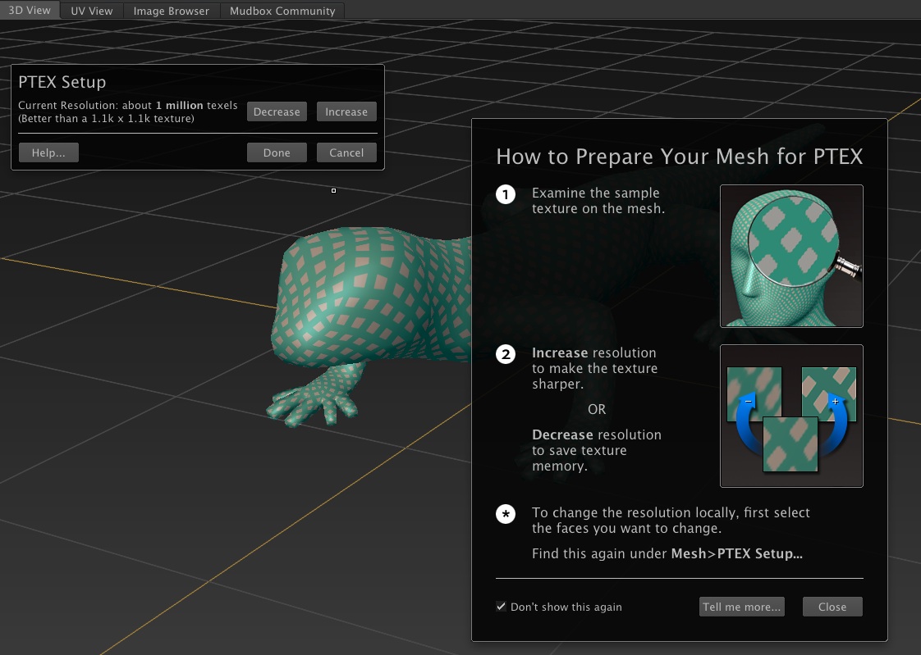Click '(Better than a 1.1k x 1.1k texture)' text
The image size is (921, 655).
coord(106,118)
